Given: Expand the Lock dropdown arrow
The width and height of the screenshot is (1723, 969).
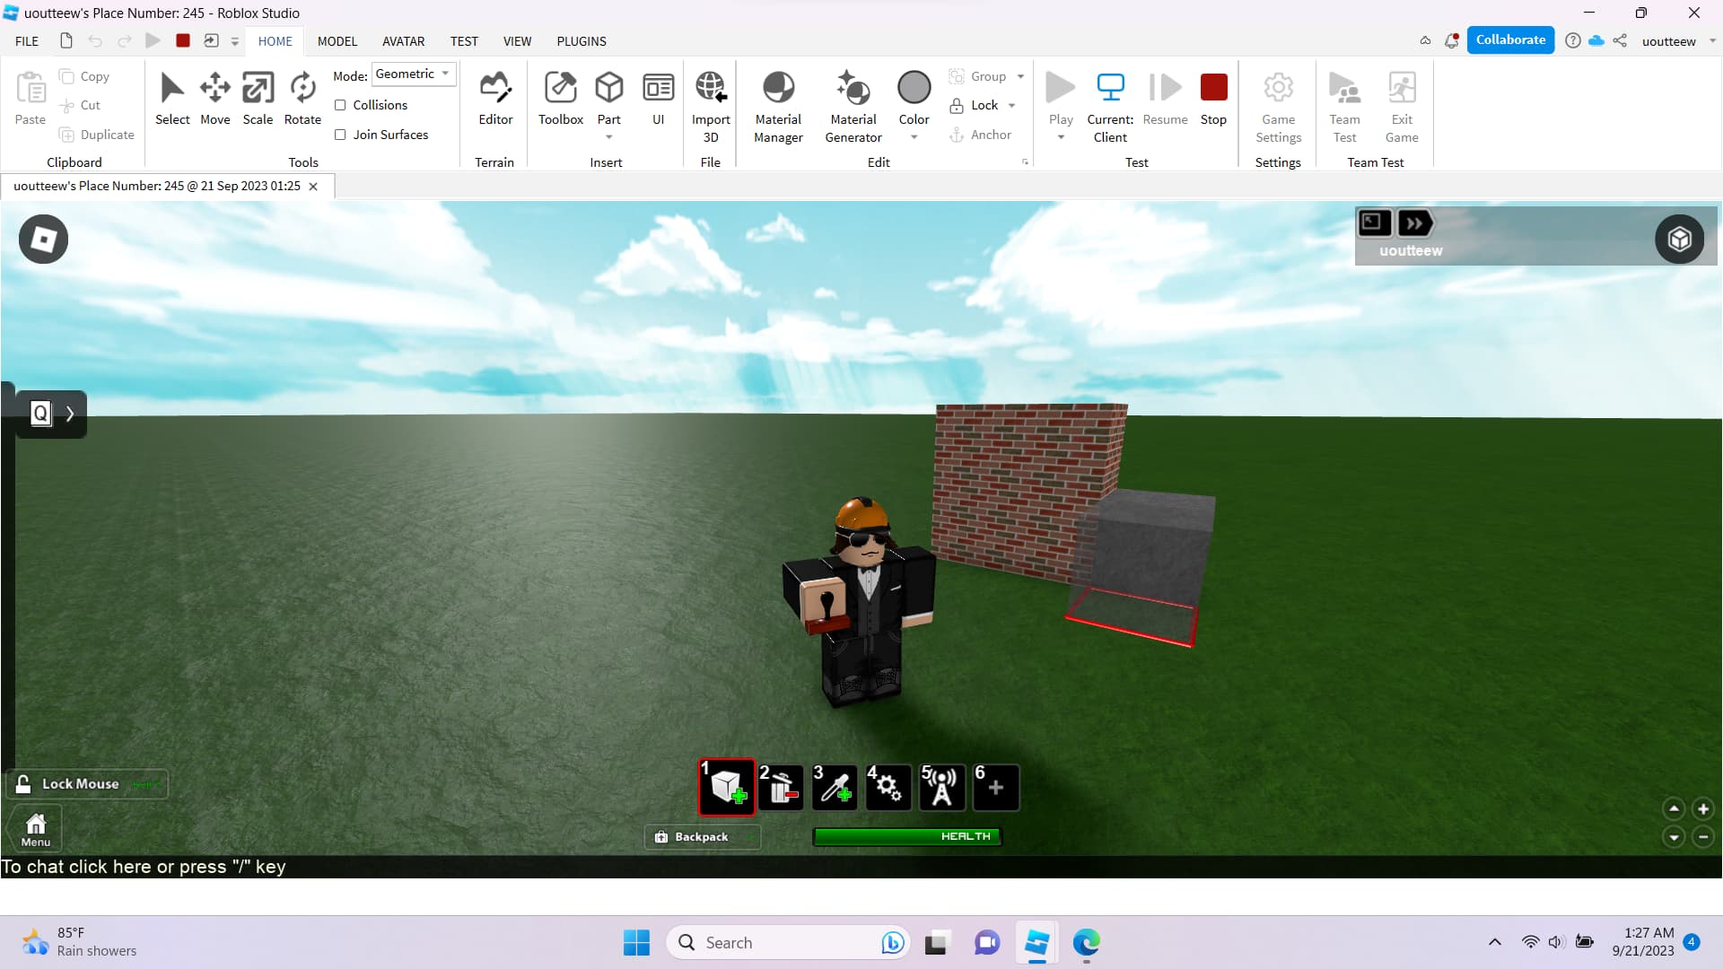Looking at the screenshot, I should (x=1011, y=105).
